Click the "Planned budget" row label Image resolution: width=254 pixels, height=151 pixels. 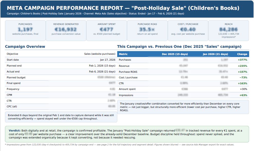[x=16, y=78]
